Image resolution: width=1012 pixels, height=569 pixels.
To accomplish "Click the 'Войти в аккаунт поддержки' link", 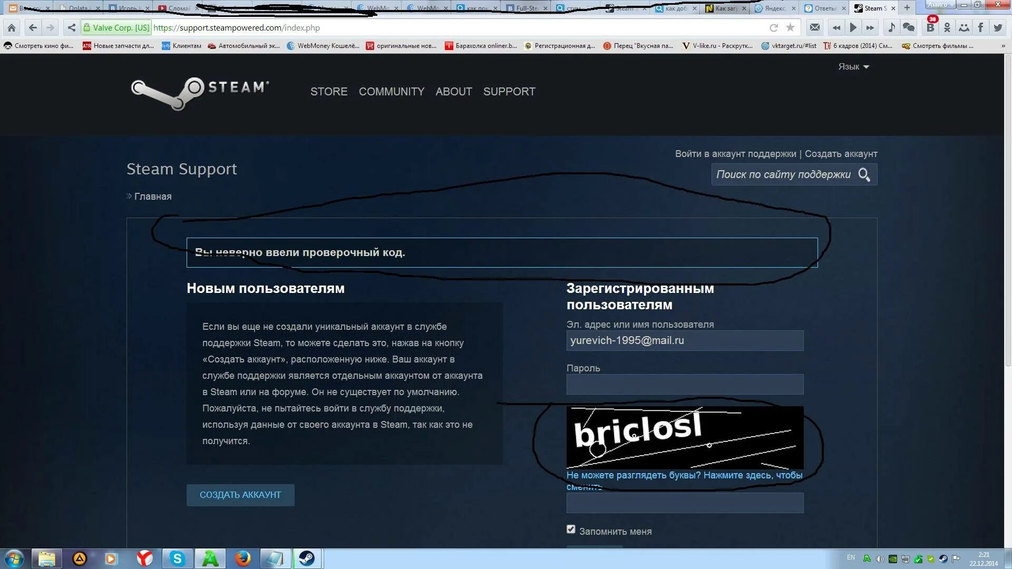I will point(735,154).
